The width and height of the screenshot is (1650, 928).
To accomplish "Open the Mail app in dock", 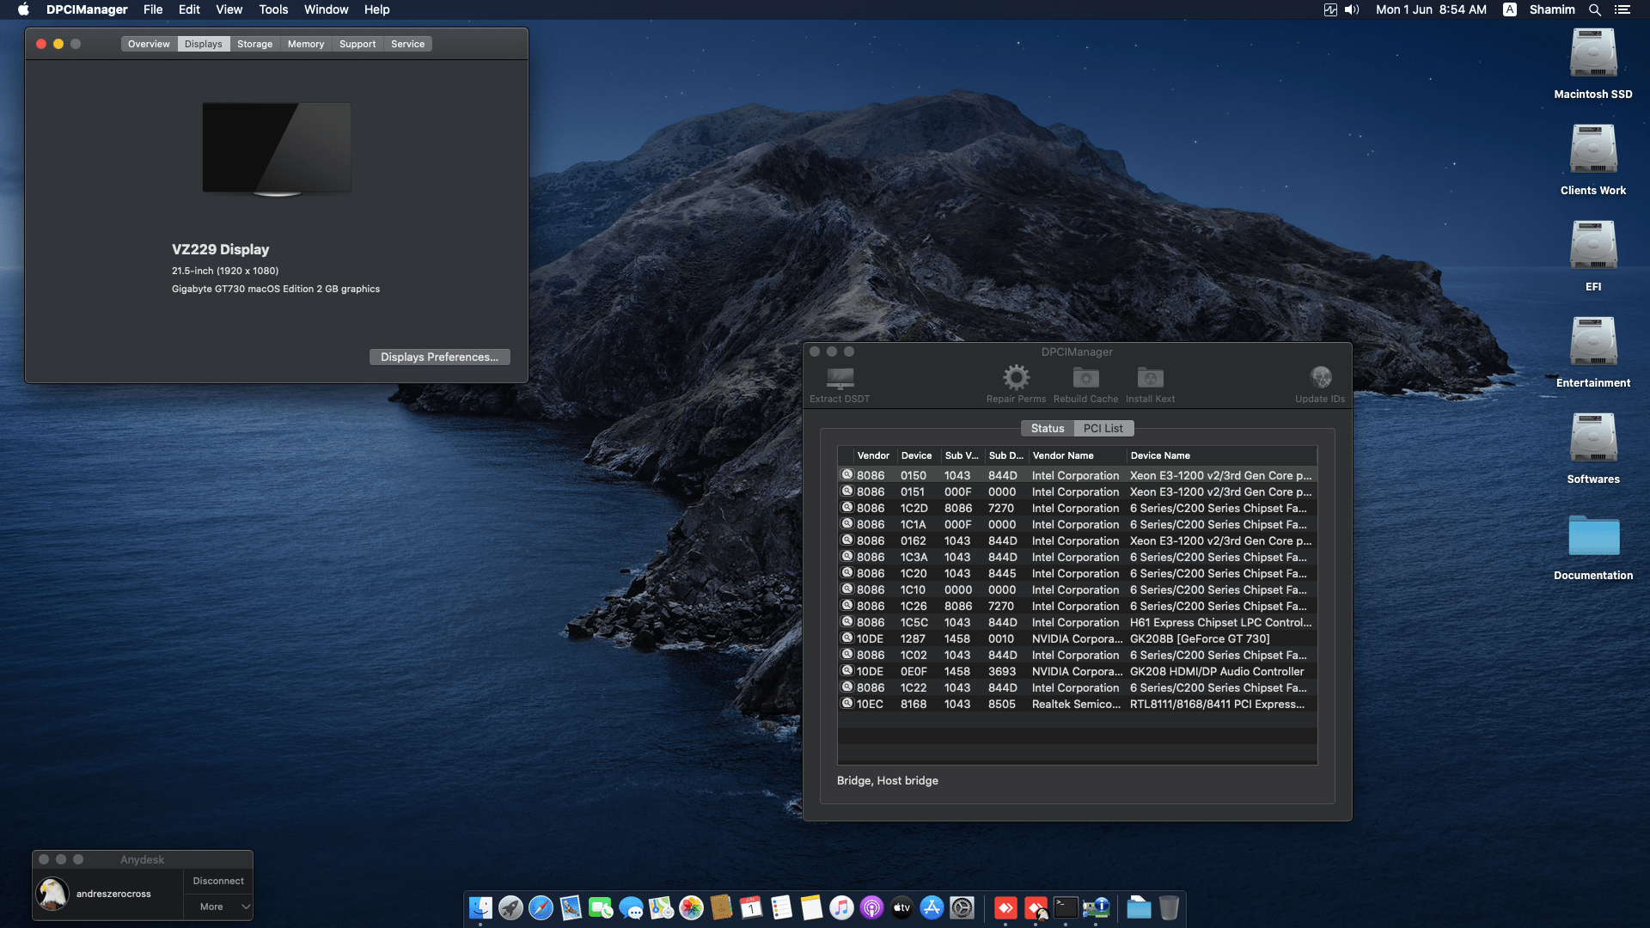I will coord(571,907).
